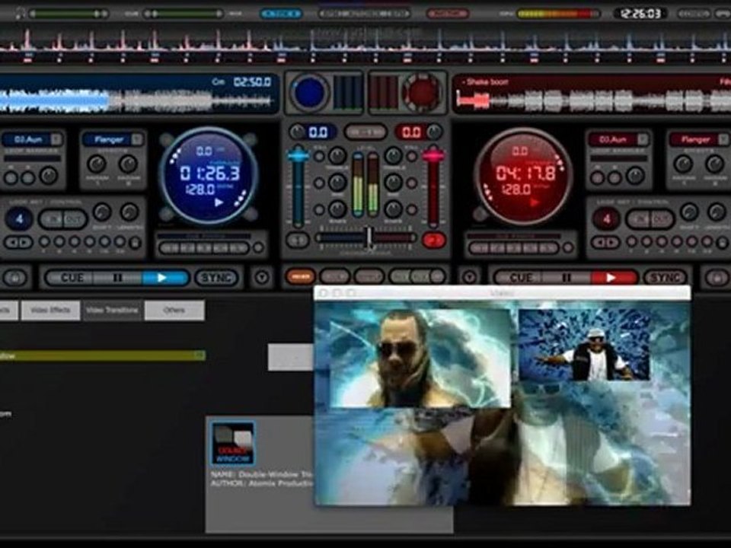
Task: Click the blue channel volume fader
Action: [x=298, y=155]
